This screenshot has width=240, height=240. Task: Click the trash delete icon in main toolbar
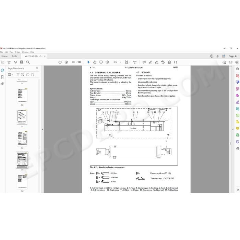click(169, 62)
